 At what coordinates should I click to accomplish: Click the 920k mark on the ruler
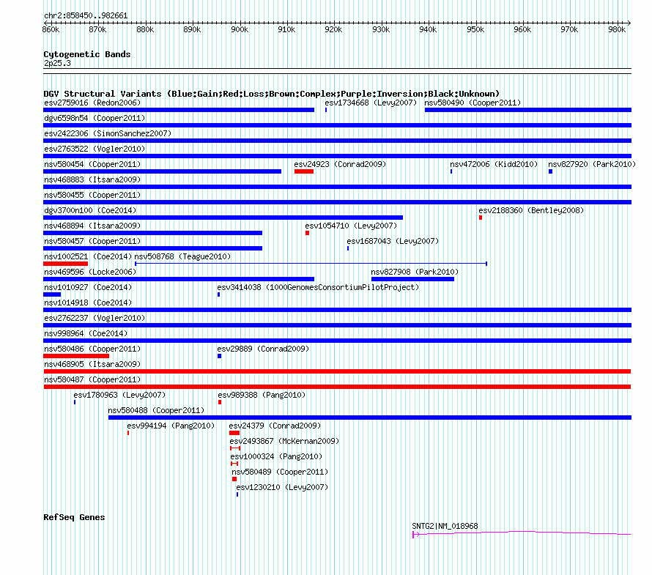[333, 29]
